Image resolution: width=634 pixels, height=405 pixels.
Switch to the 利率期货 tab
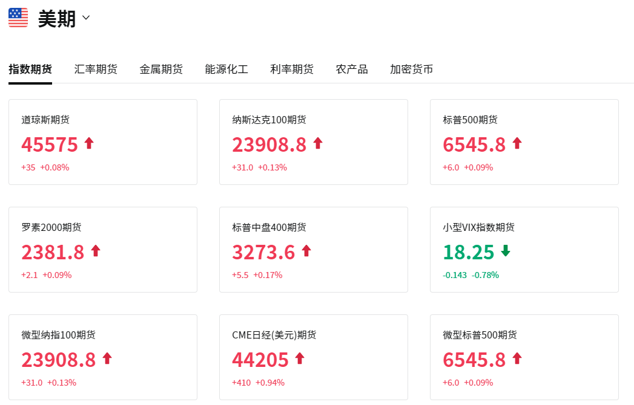tap(292, 69)
